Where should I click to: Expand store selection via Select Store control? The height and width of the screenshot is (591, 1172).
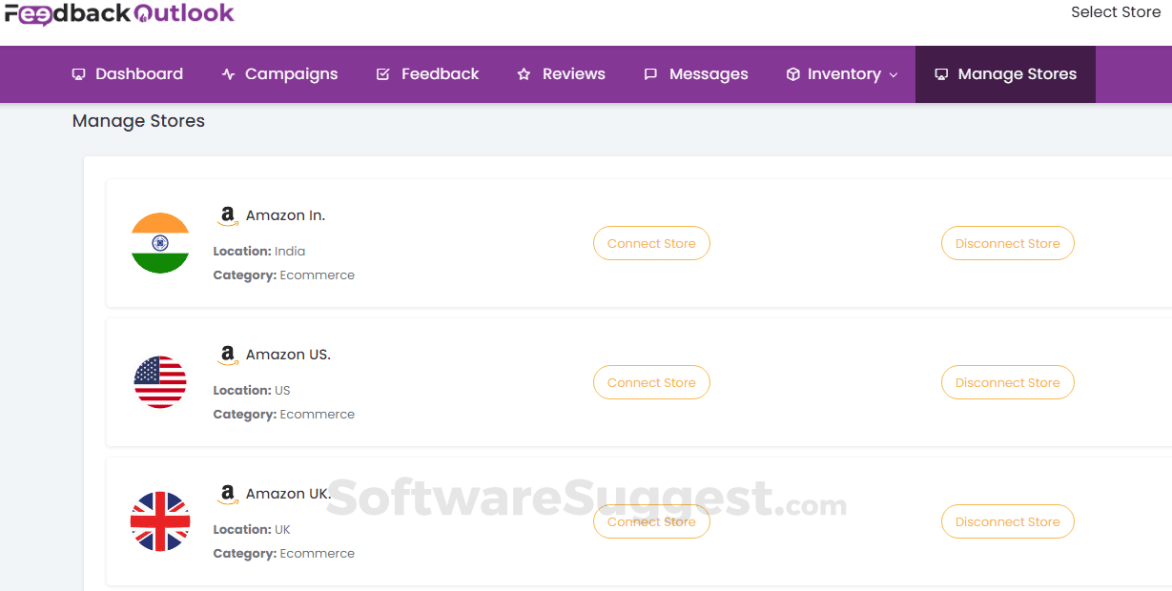(x=1115, y=11)
